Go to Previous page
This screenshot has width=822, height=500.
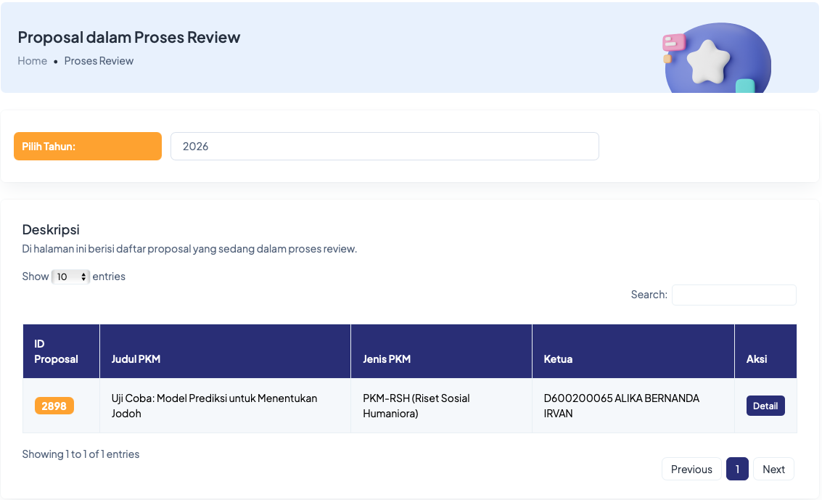point(691,469)
